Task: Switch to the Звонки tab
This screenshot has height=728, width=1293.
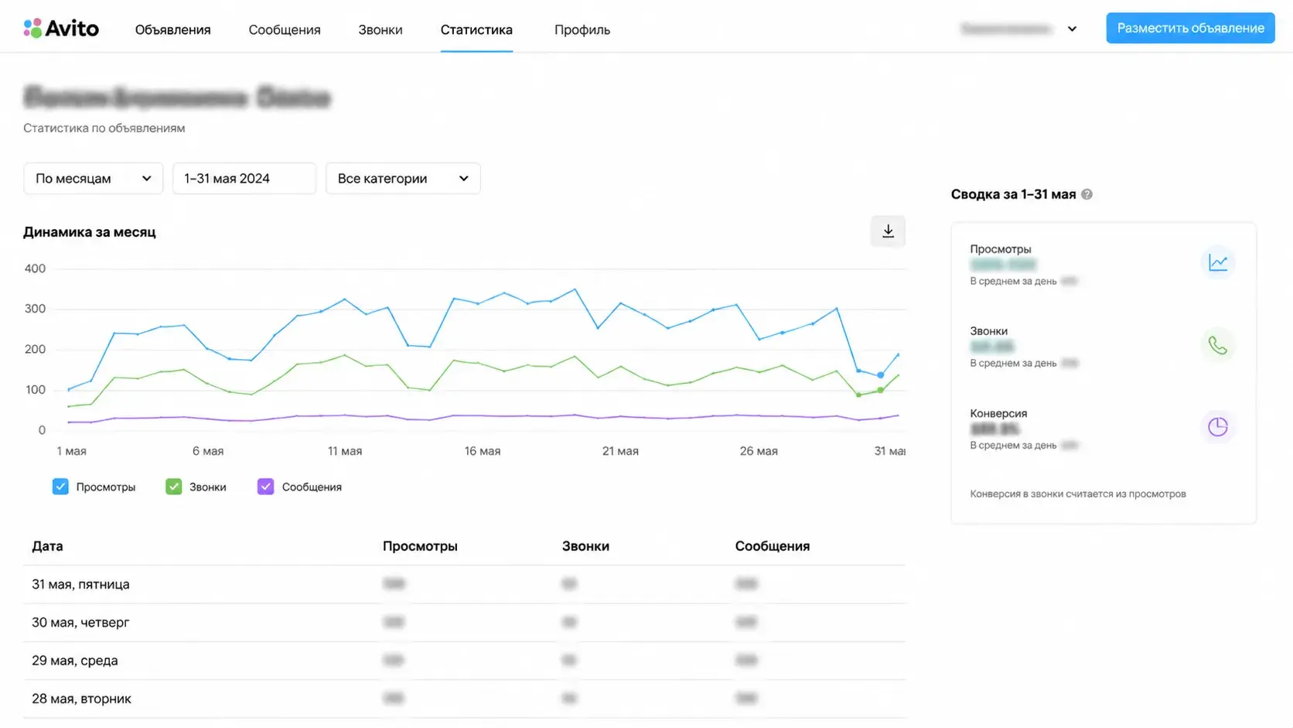Action: [x=380, y=29]
